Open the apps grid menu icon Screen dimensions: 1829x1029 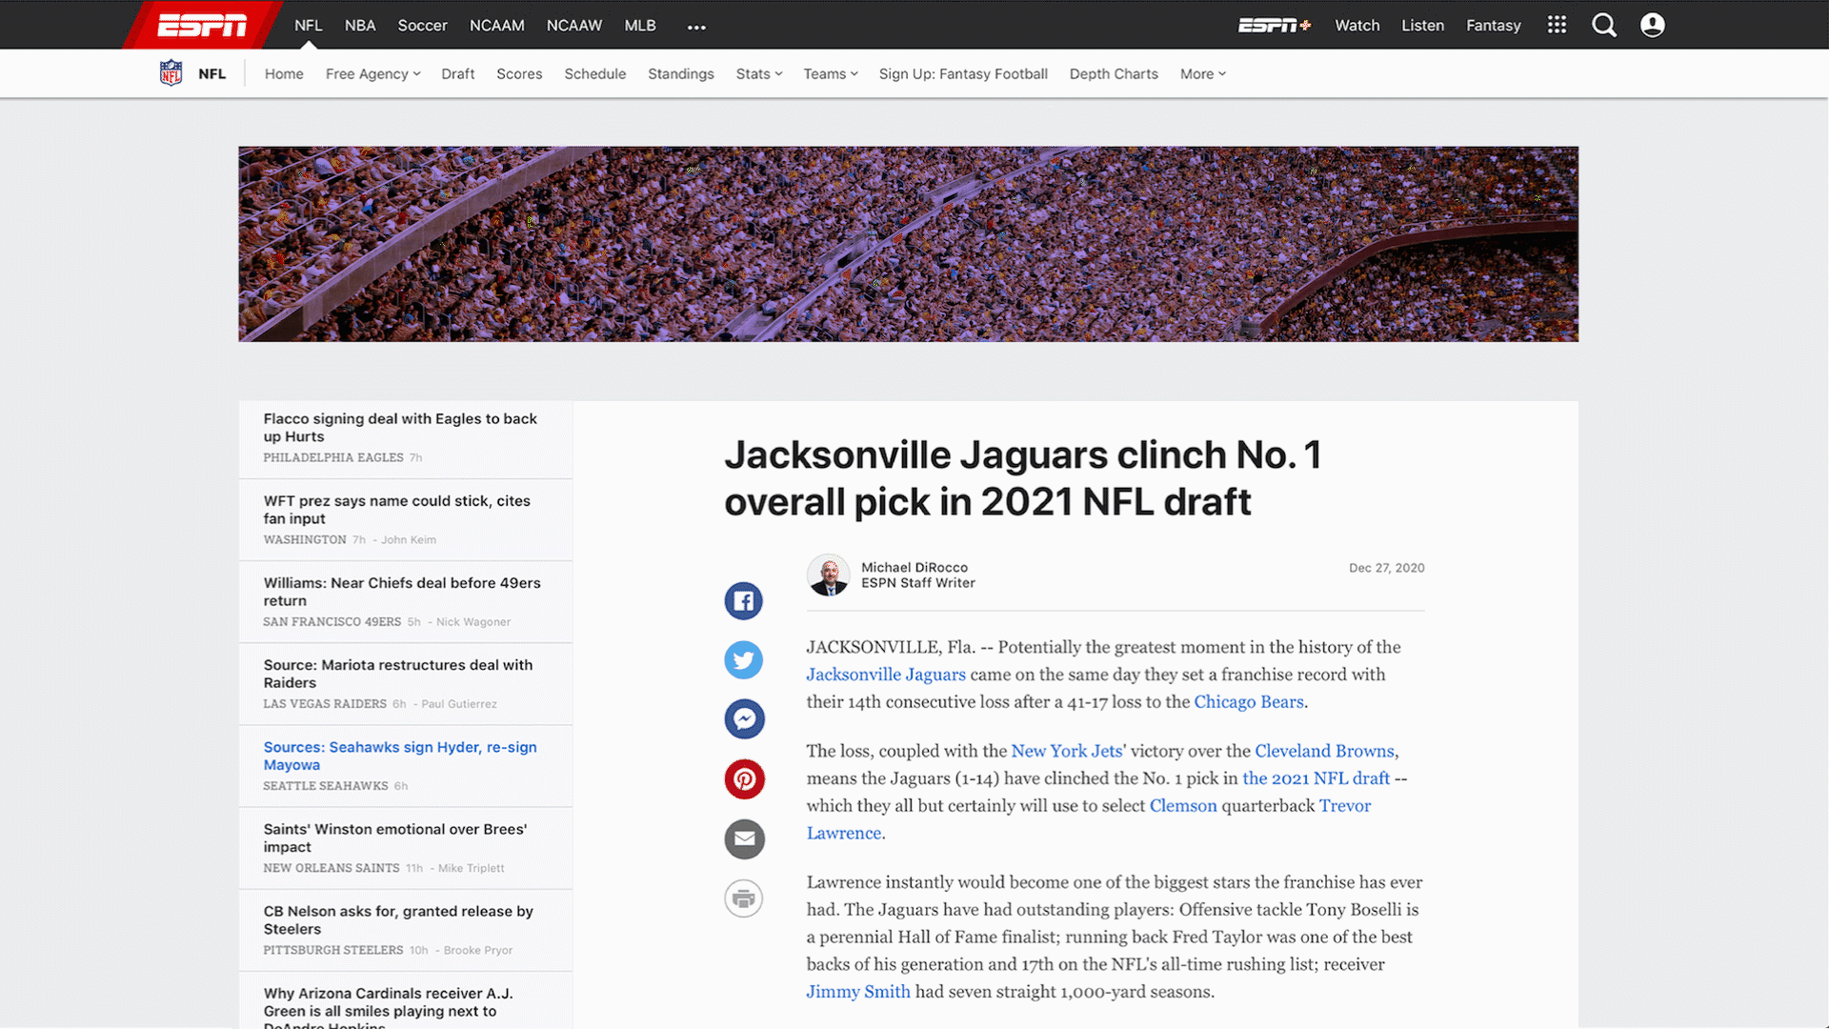(1557, 25)
